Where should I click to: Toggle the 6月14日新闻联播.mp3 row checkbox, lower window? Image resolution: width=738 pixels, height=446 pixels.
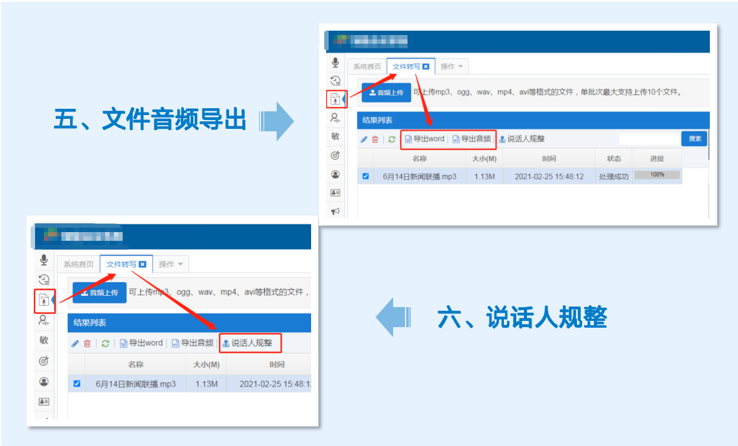(x=77, y=383)
